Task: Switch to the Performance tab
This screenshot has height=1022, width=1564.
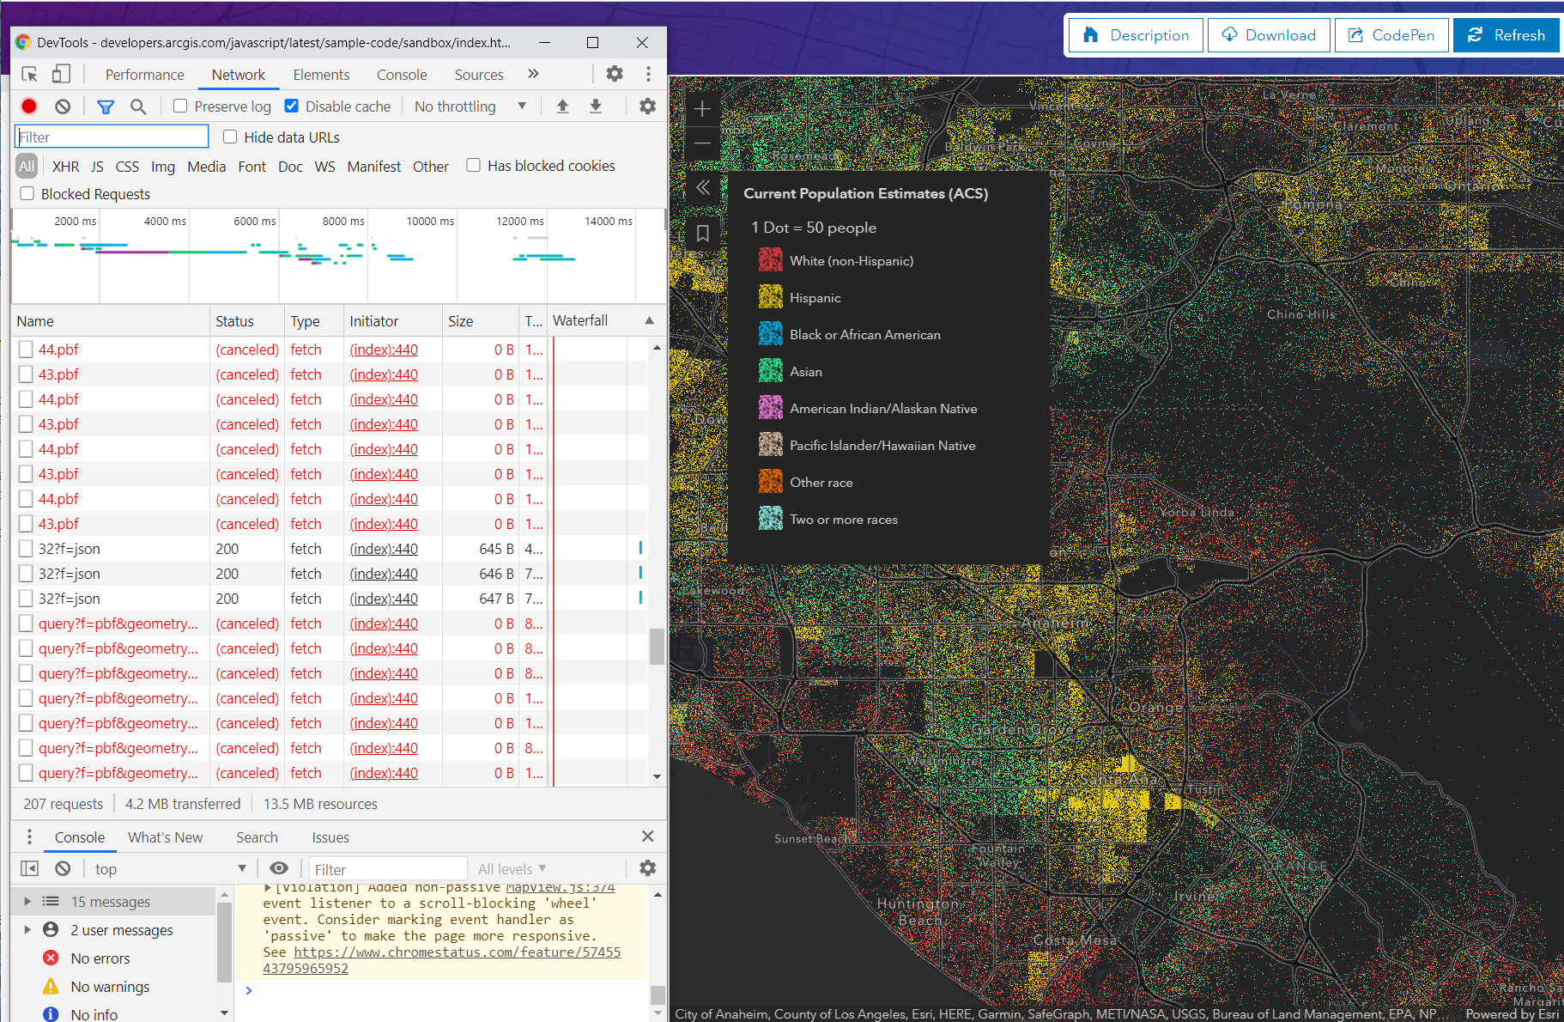Action: (144, 75)
